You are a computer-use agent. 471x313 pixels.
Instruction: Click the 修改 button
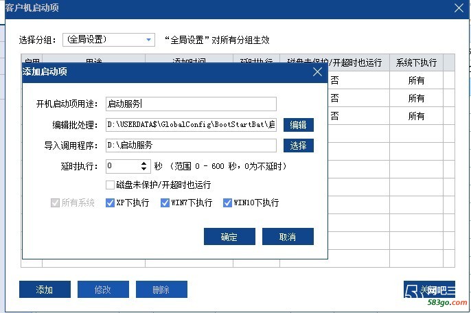103,290
